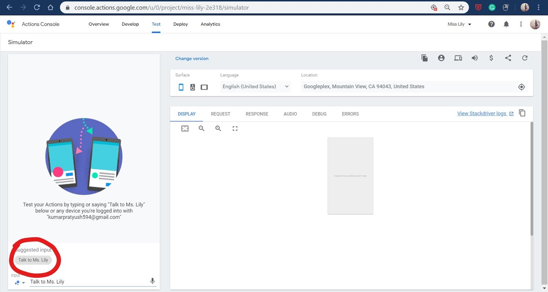This screenshot has width=548, height=292.
Task: Open Actions Console more options menu
Action: tap(521, 24)
